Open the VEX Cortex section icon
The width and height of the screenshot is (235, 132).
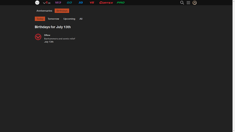pos(106,2)
